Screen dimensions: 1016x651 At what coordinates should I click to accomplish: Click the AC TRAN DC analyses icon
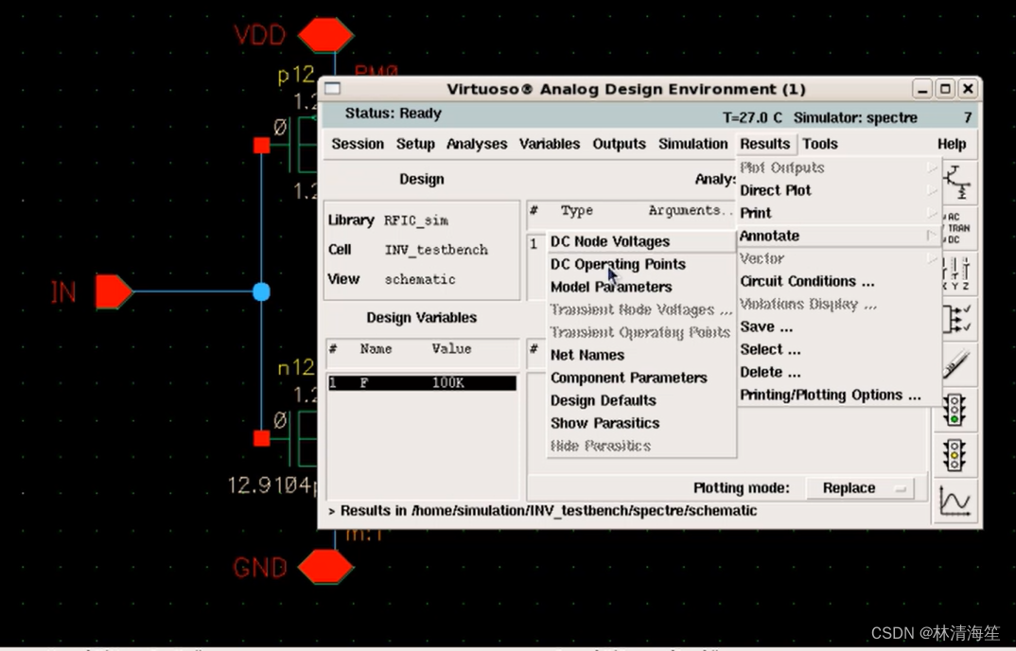coord(957,228)
